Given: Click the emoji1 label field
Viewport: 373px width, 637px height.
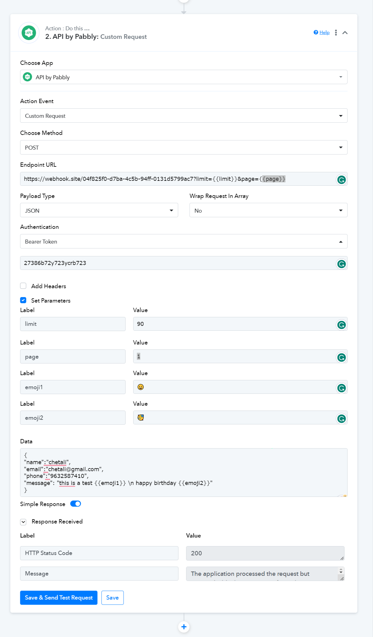Looking at the screenshot, I should (x=73, y=387).
